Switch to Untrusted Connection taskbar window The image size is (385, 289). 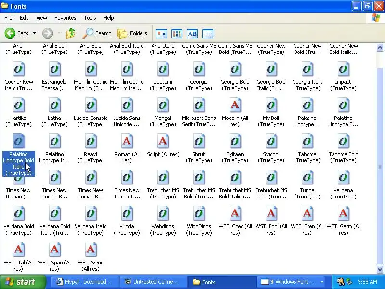(x=153, y=282)
